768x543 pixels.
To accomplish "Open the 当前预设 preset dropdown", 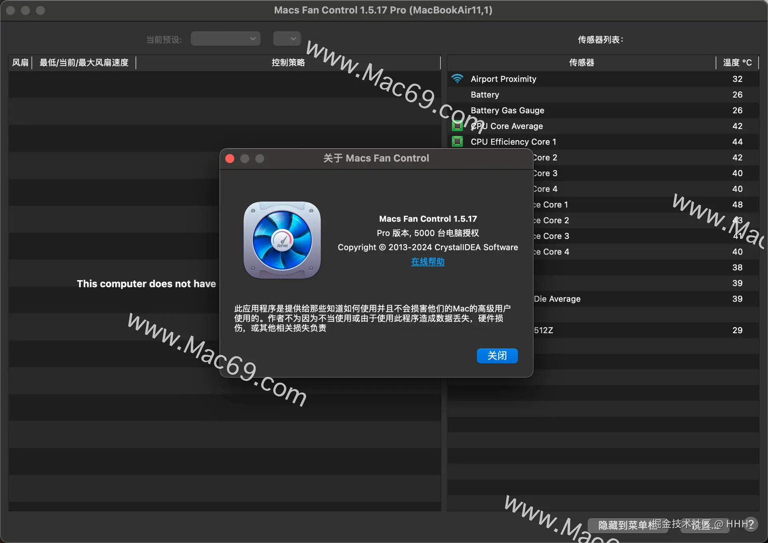I will point(225,39).
